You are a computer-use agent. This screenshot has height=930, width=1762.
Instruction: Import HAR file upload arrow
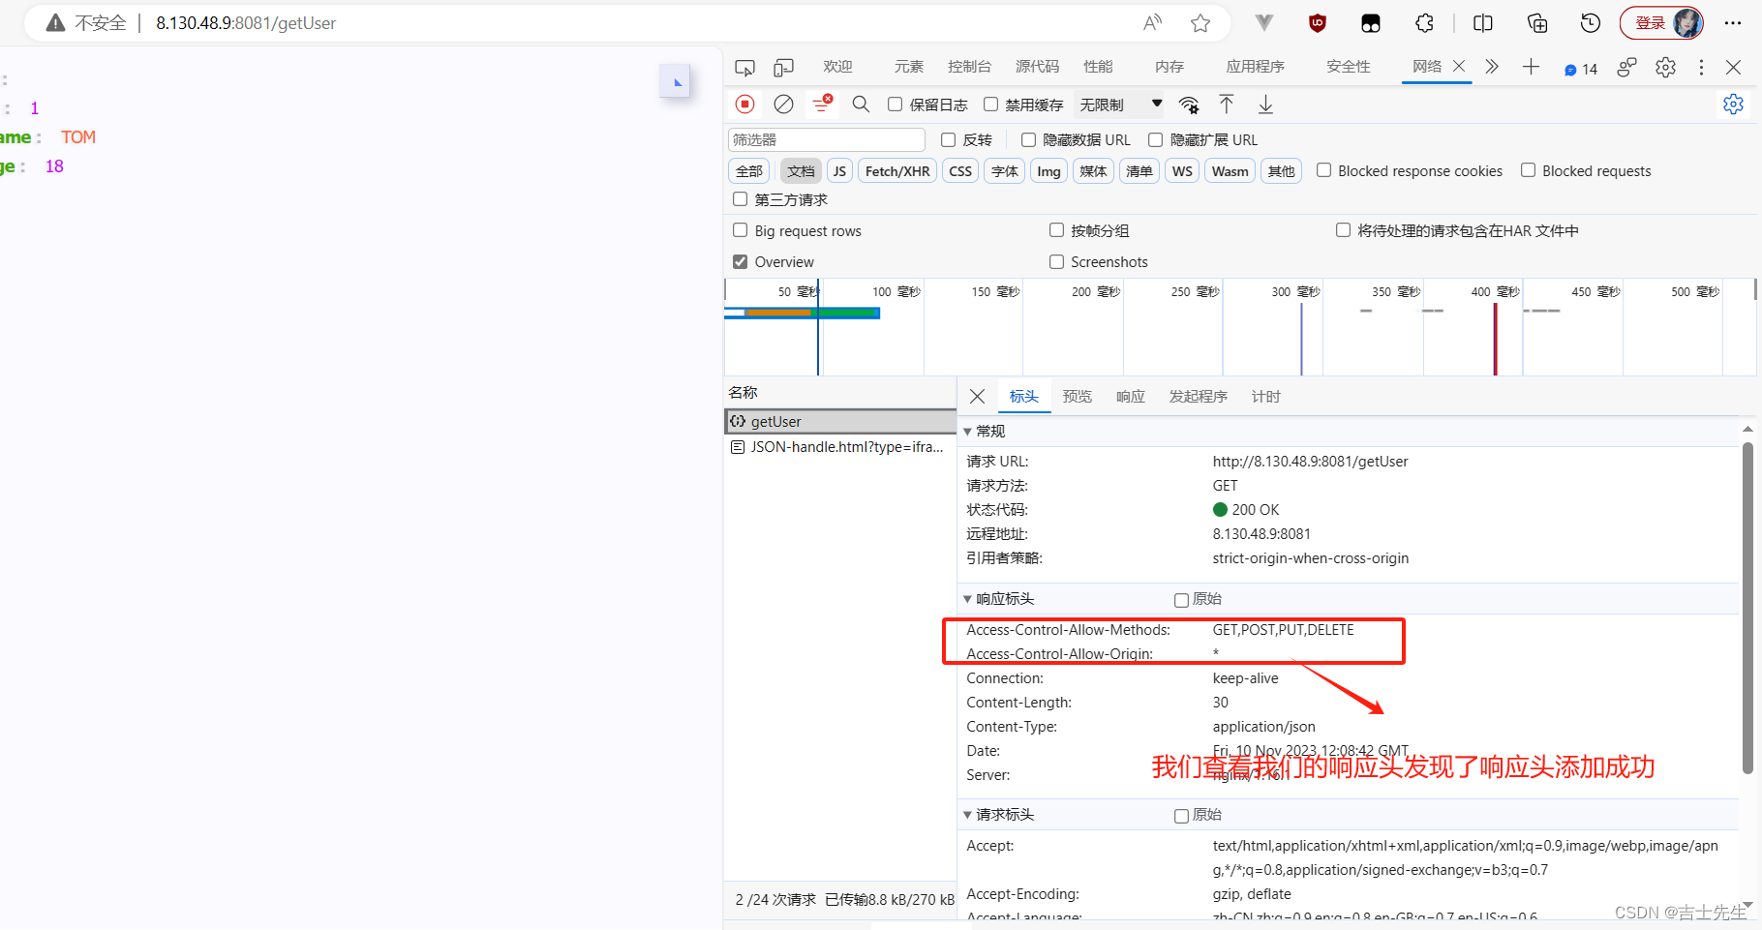tap(1227, 104)
